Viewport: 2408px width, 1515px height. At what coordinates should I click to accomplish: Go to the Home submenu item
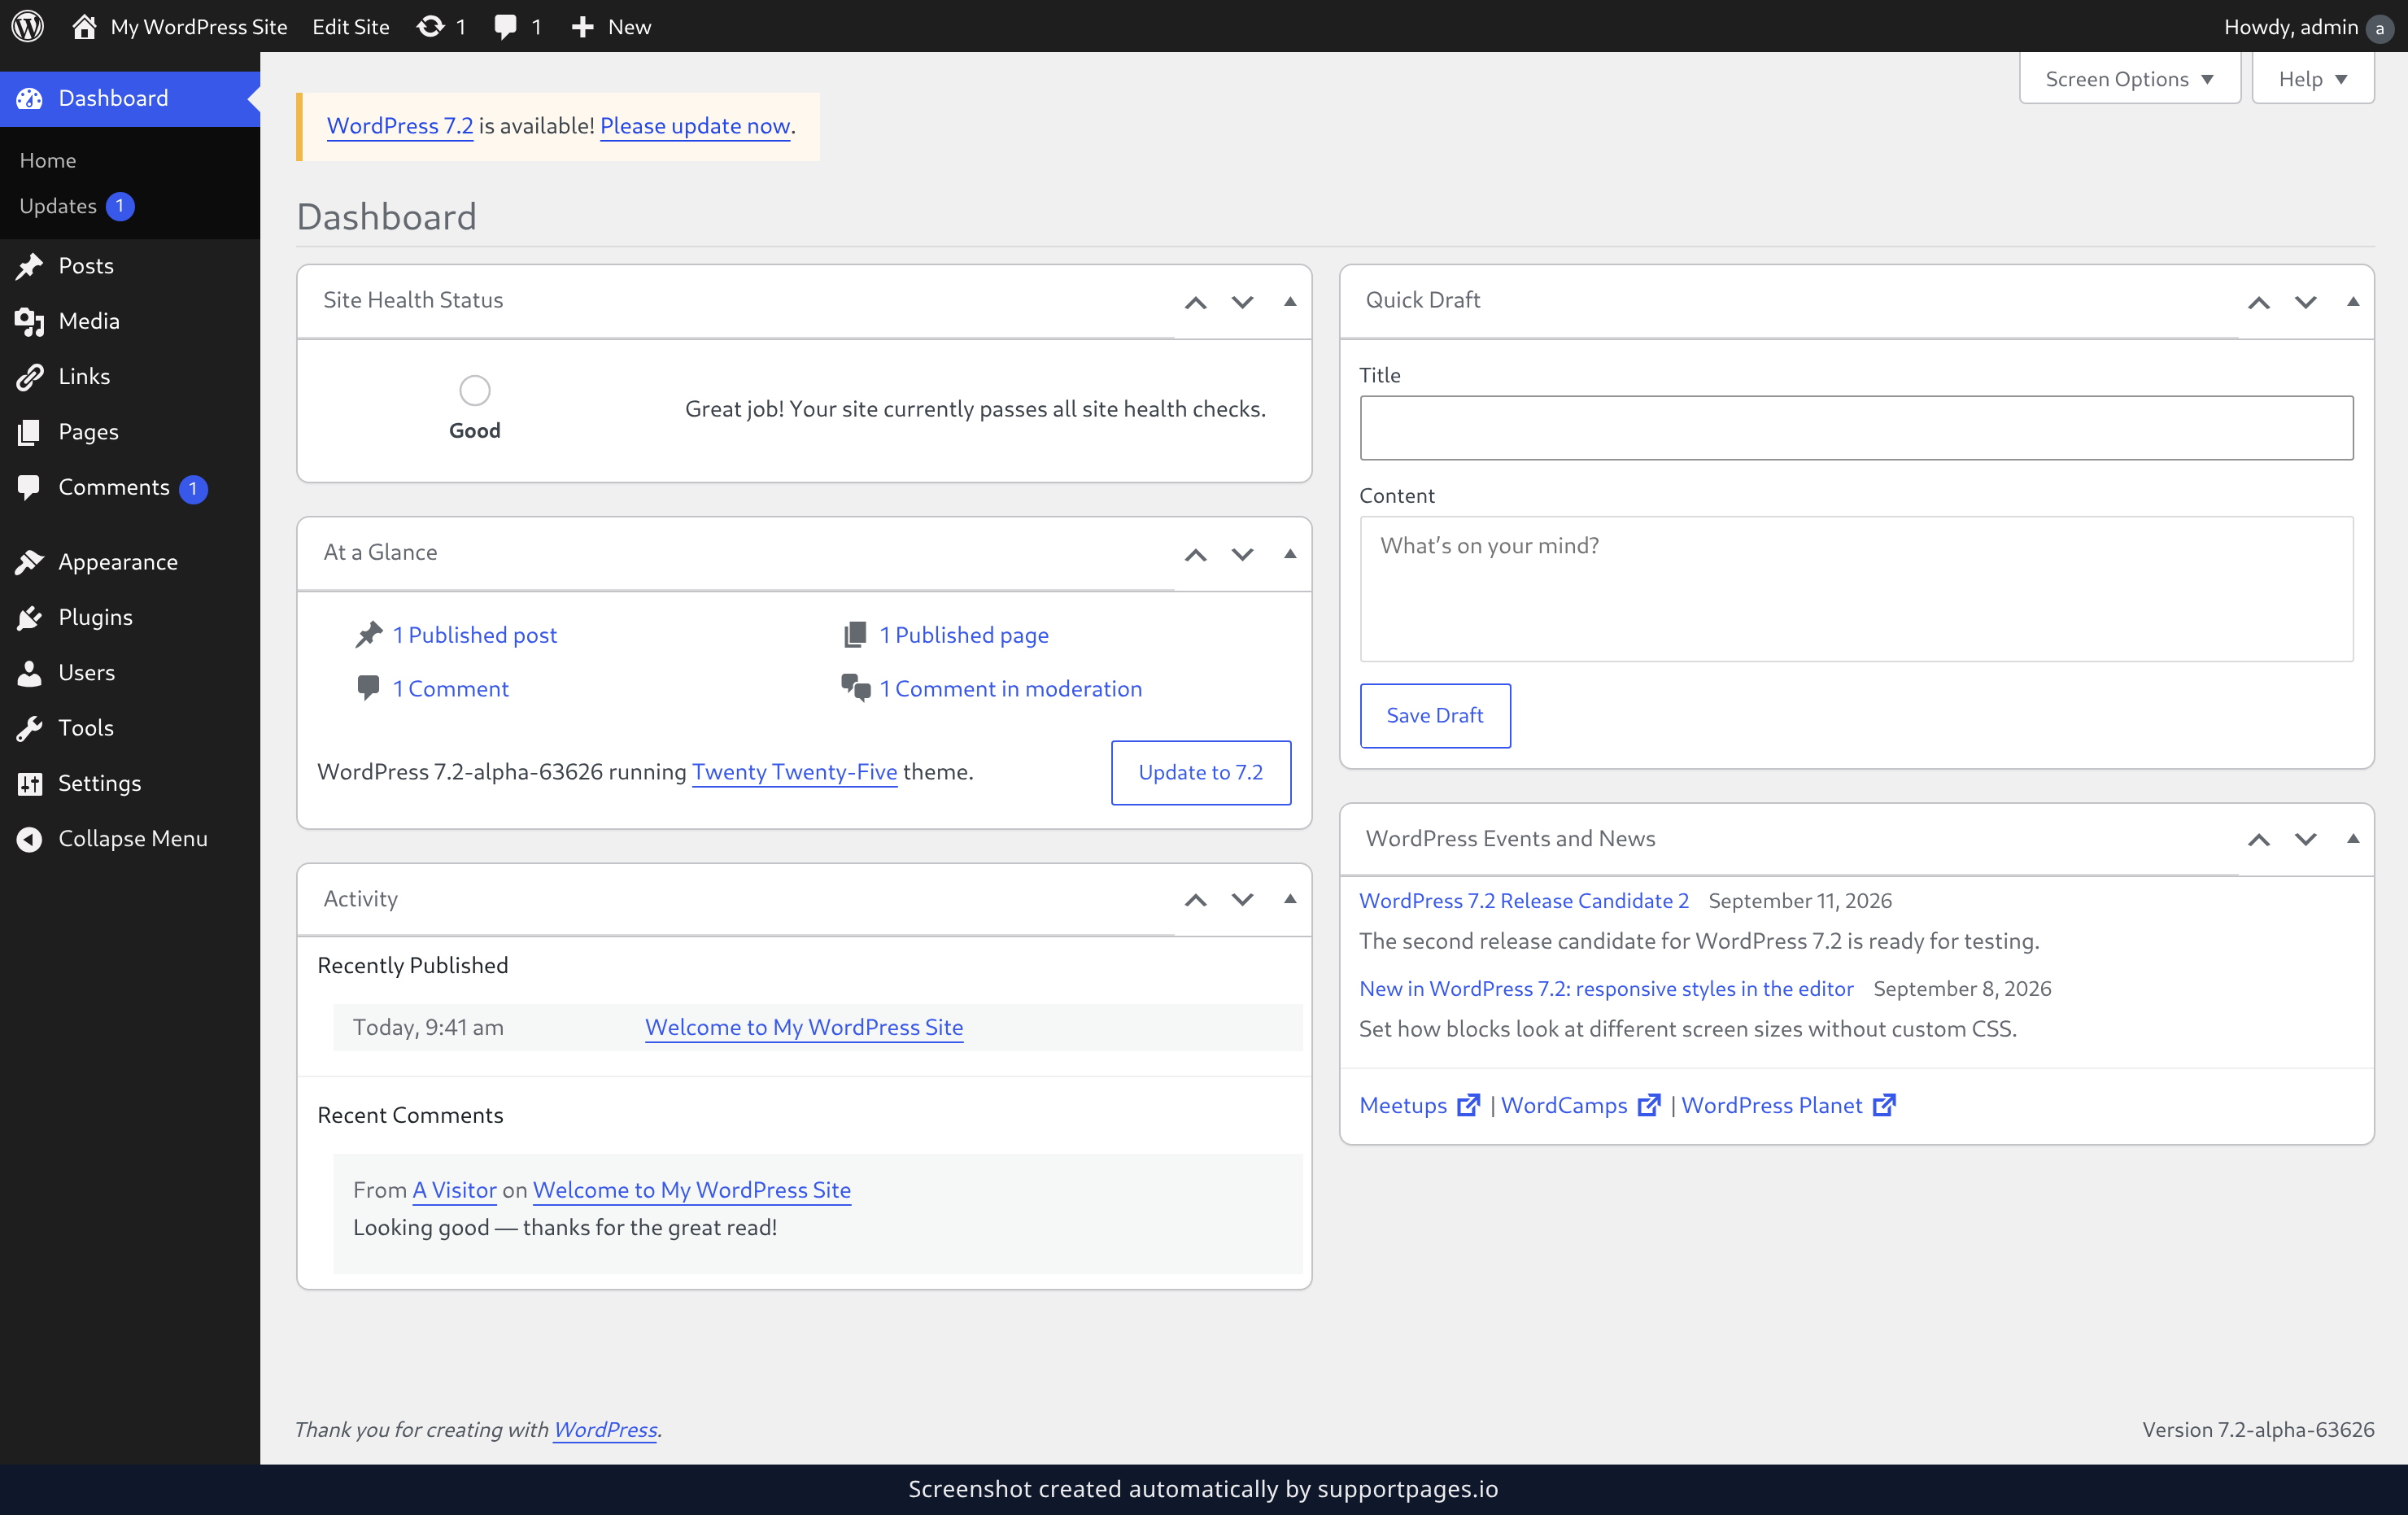point(47,160)
